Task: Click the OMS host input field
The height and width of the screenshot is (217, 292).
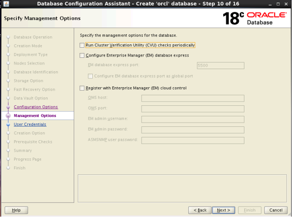Action: (x=193, y=98)
